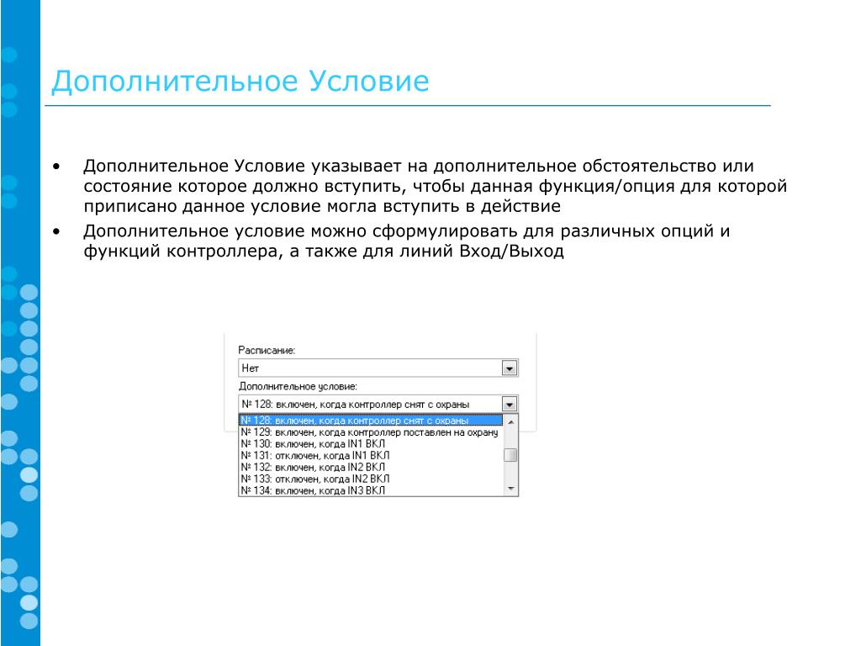Select № 131: отключен, когда IN1 ВКЛ

tap(371, 455)
